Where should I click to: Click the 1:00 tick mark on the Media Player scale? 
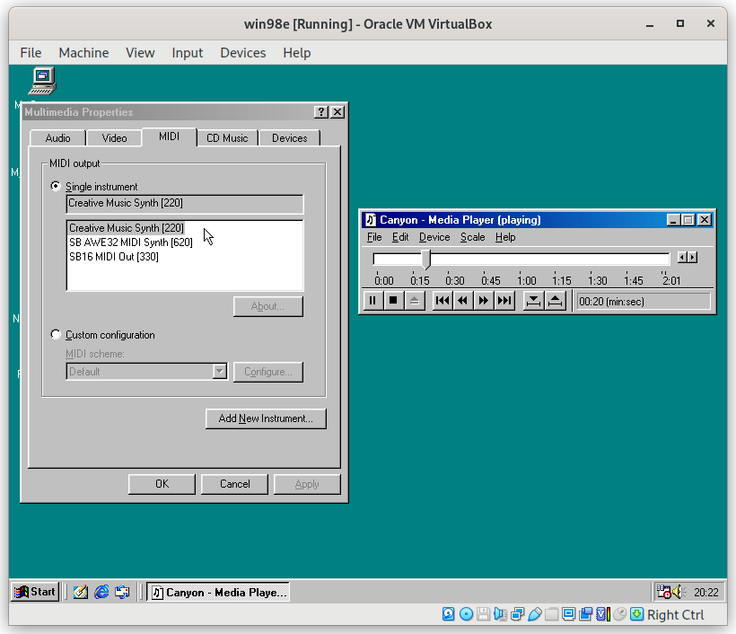(520, 273)
